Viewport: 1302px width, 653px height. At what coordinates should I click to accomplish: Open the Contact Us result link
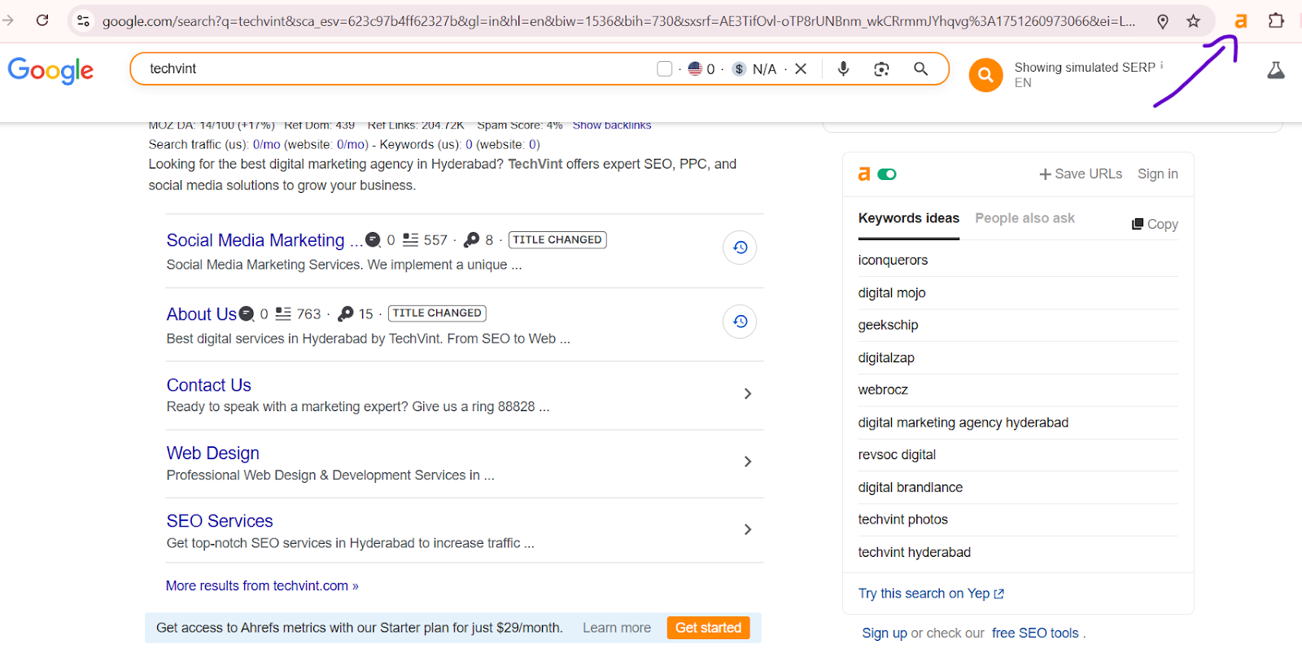click(x=208, y=385)
